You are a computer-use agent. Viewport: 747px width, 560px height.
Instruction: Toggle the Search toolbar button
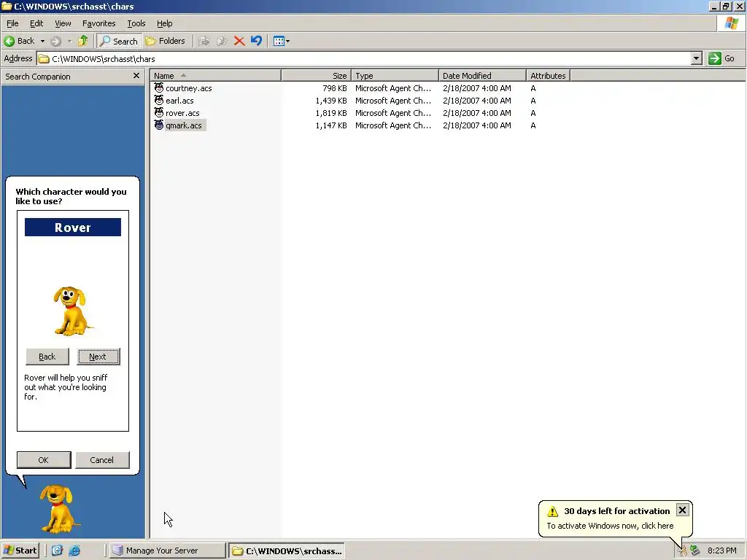coord(119,41)
